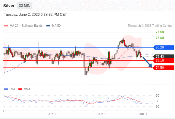
Task: Click the MA 20 Bollinger Bands legend swatch
Action: pos(6,26)
